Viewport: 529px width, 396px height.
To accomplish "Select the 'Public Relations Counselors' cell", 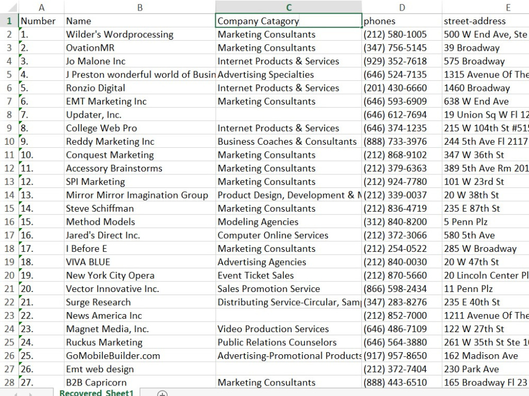I will [x=288, y=342].
